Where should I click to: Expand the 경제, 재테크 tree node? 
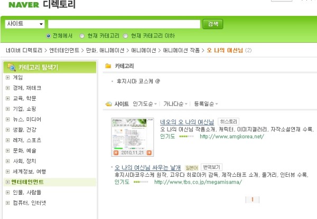click(x=8, y=88)
